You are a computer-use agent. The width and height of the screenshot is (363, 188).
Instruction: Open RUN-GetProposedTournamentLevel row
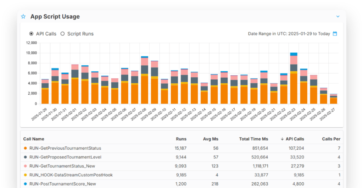pyautogui.click(x=182, y=157)
